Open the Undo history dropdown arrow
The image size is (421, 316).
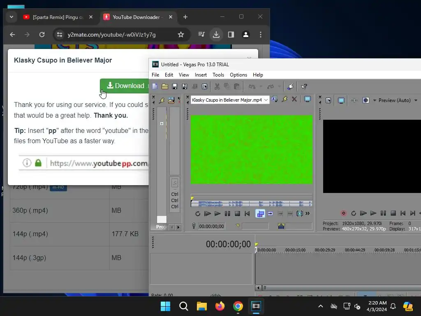tap(261, 86)
